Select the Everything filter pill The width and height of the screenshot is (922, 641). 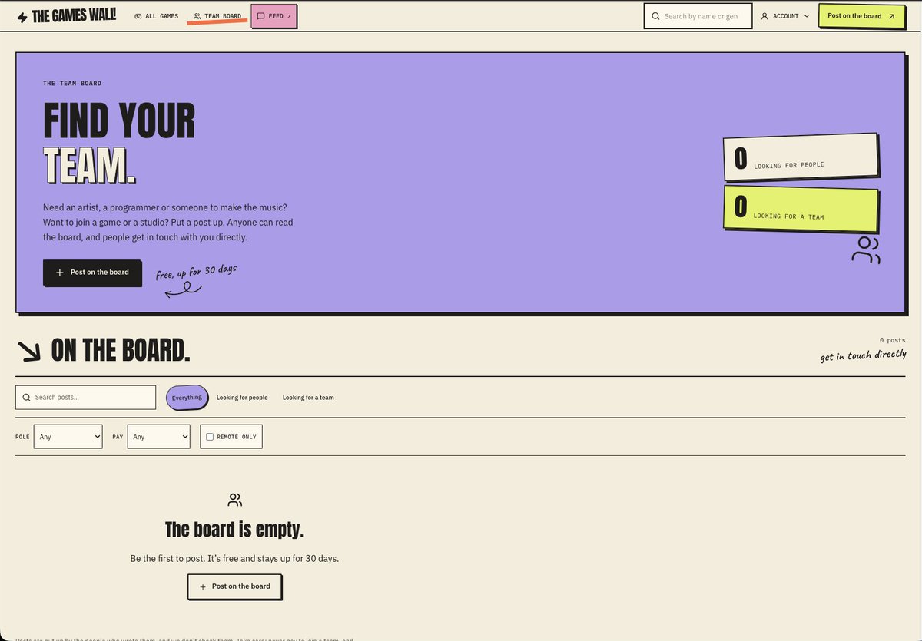click(187, 398)
